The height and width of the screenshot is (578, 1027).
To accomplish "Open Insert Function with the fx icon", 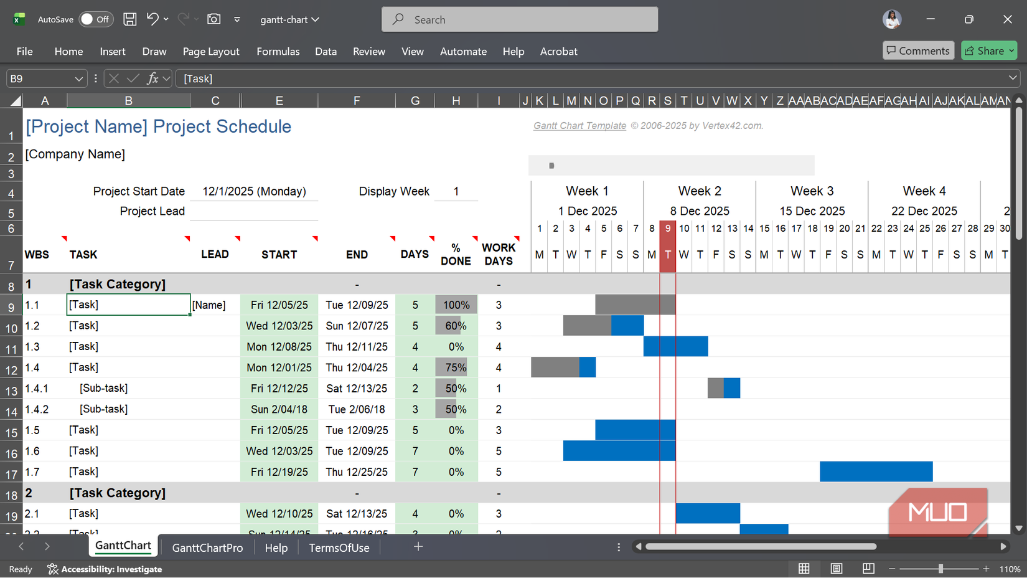I will click(x=152, y=78).
